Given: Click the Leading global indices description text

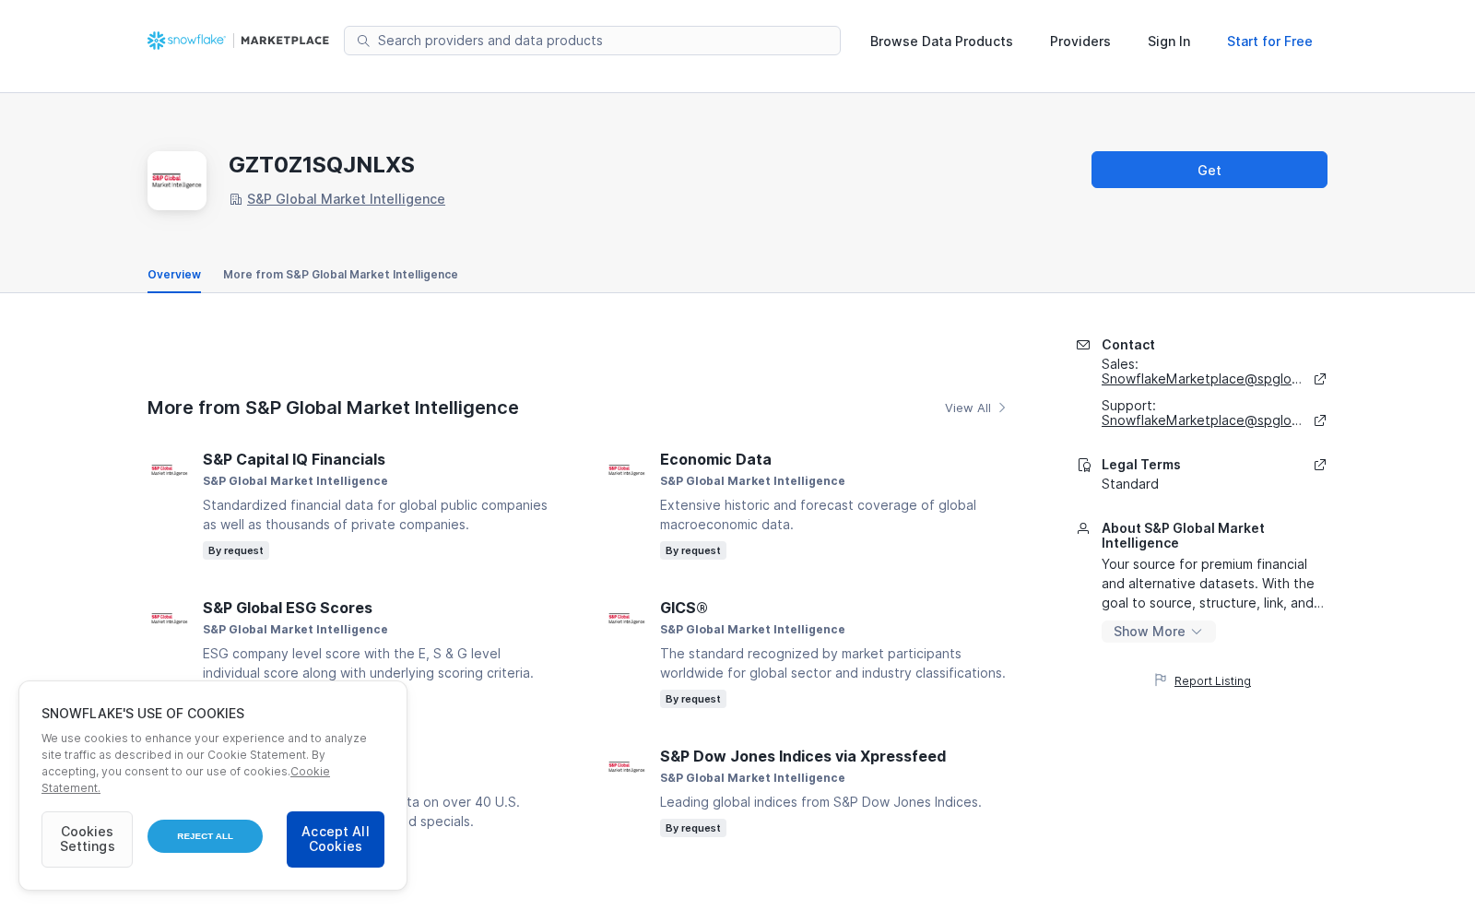Looking at the screenshot, I should [x=820, y=802].
